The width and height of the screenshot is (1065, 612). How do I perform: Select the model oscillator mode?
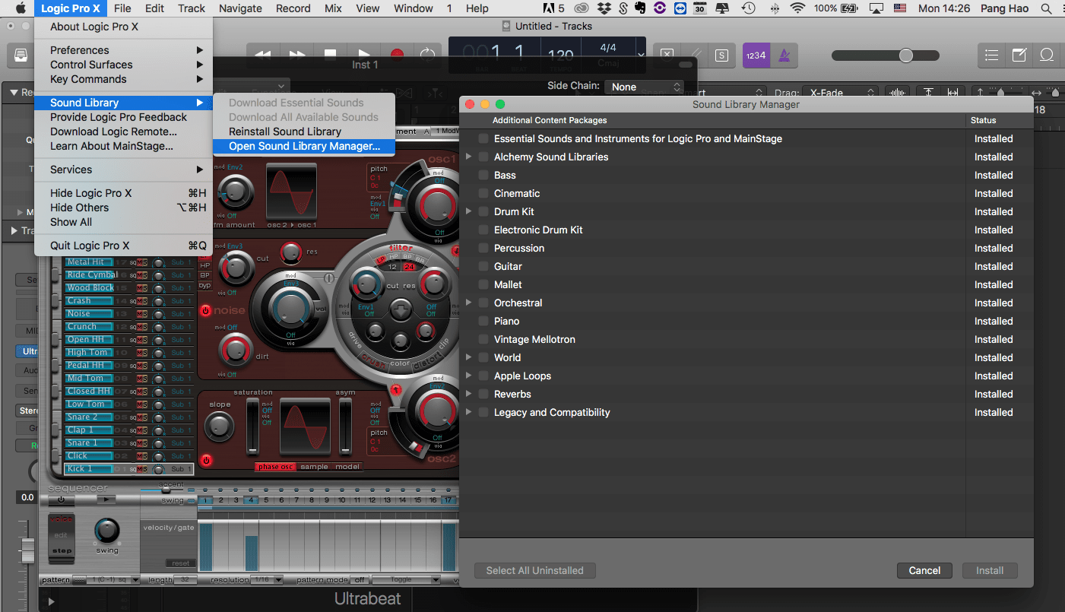click(x=347, y=467)
